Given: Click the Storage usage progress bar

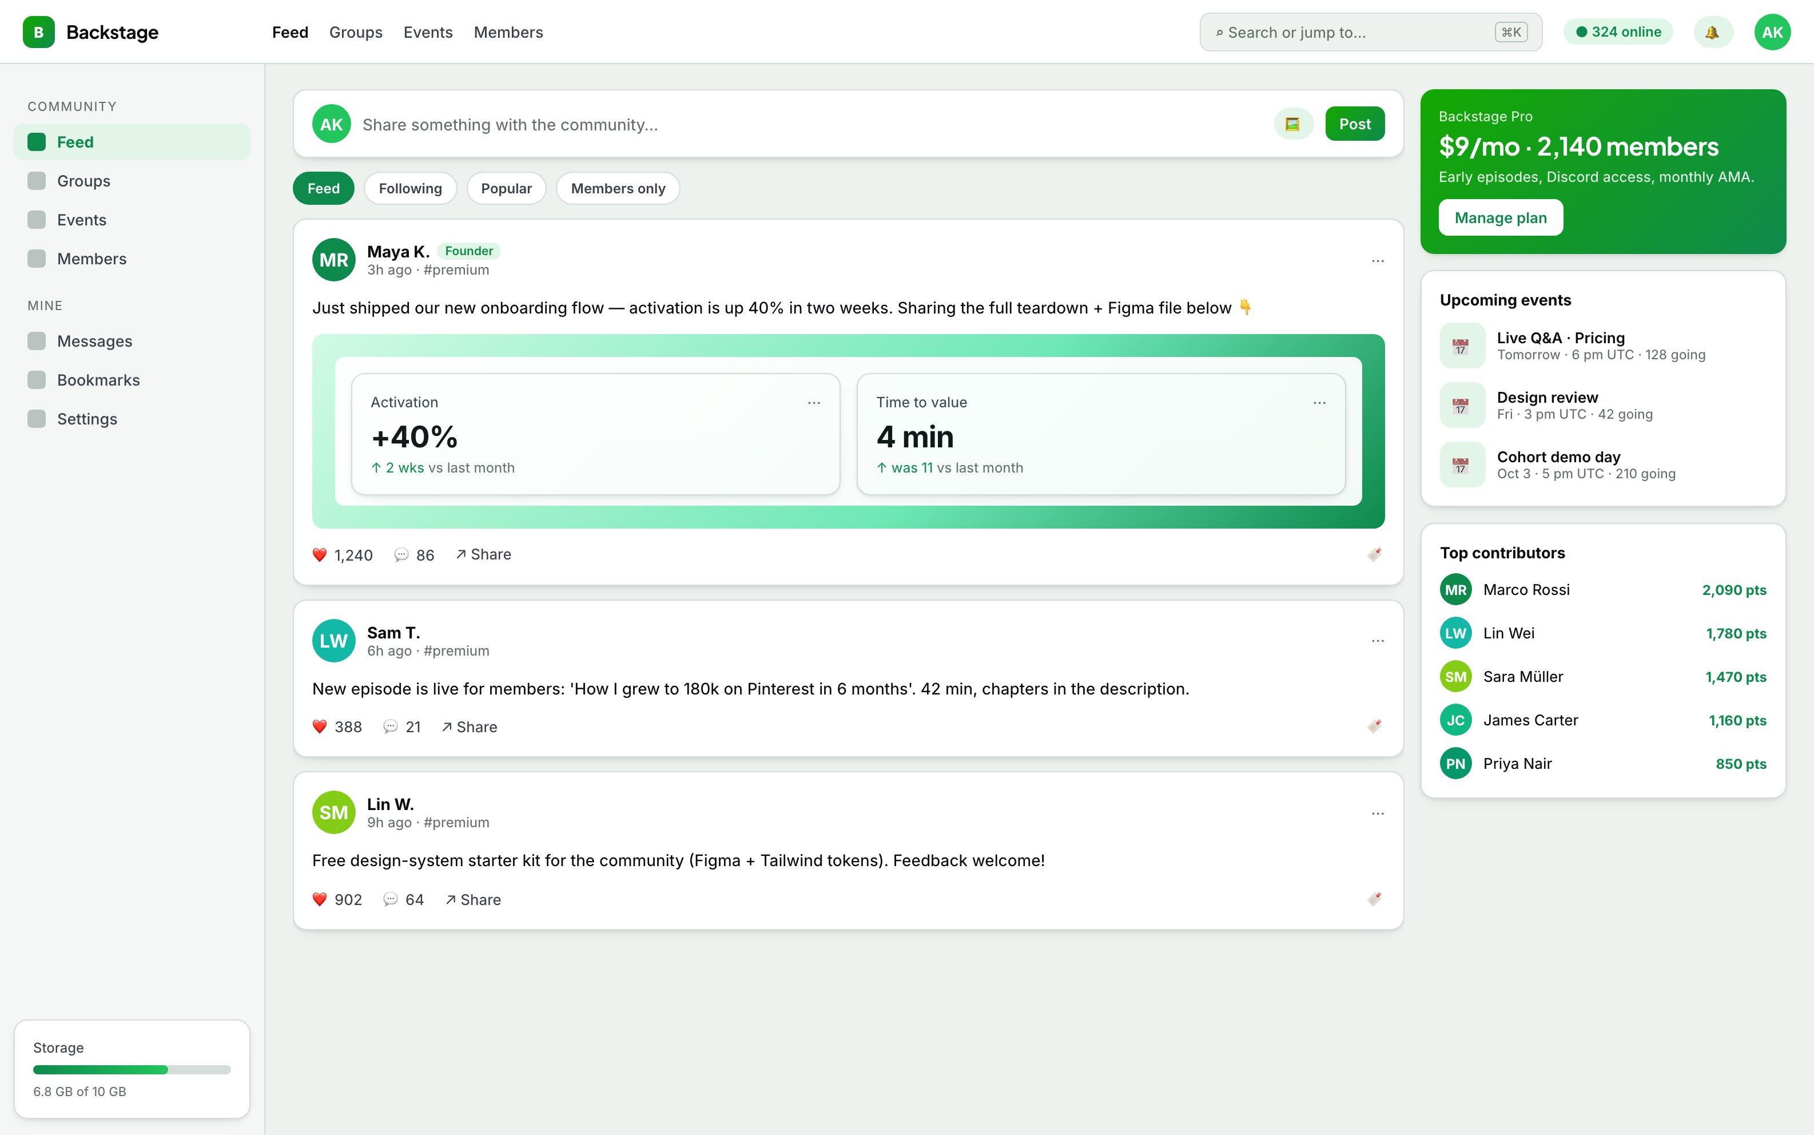Looking at the screenshot, I should pyautogui.click(x=132, y=1070).
